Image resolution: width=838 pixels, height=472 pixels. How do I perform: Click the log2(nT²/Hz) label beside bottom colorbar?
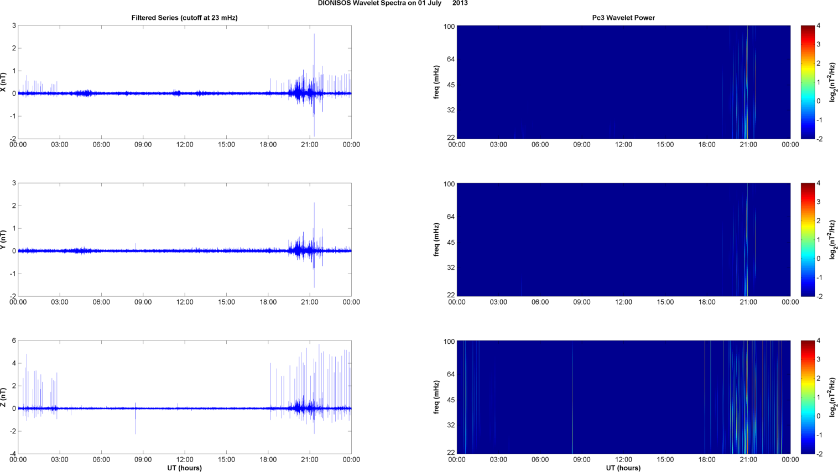[x=832, y=397]
